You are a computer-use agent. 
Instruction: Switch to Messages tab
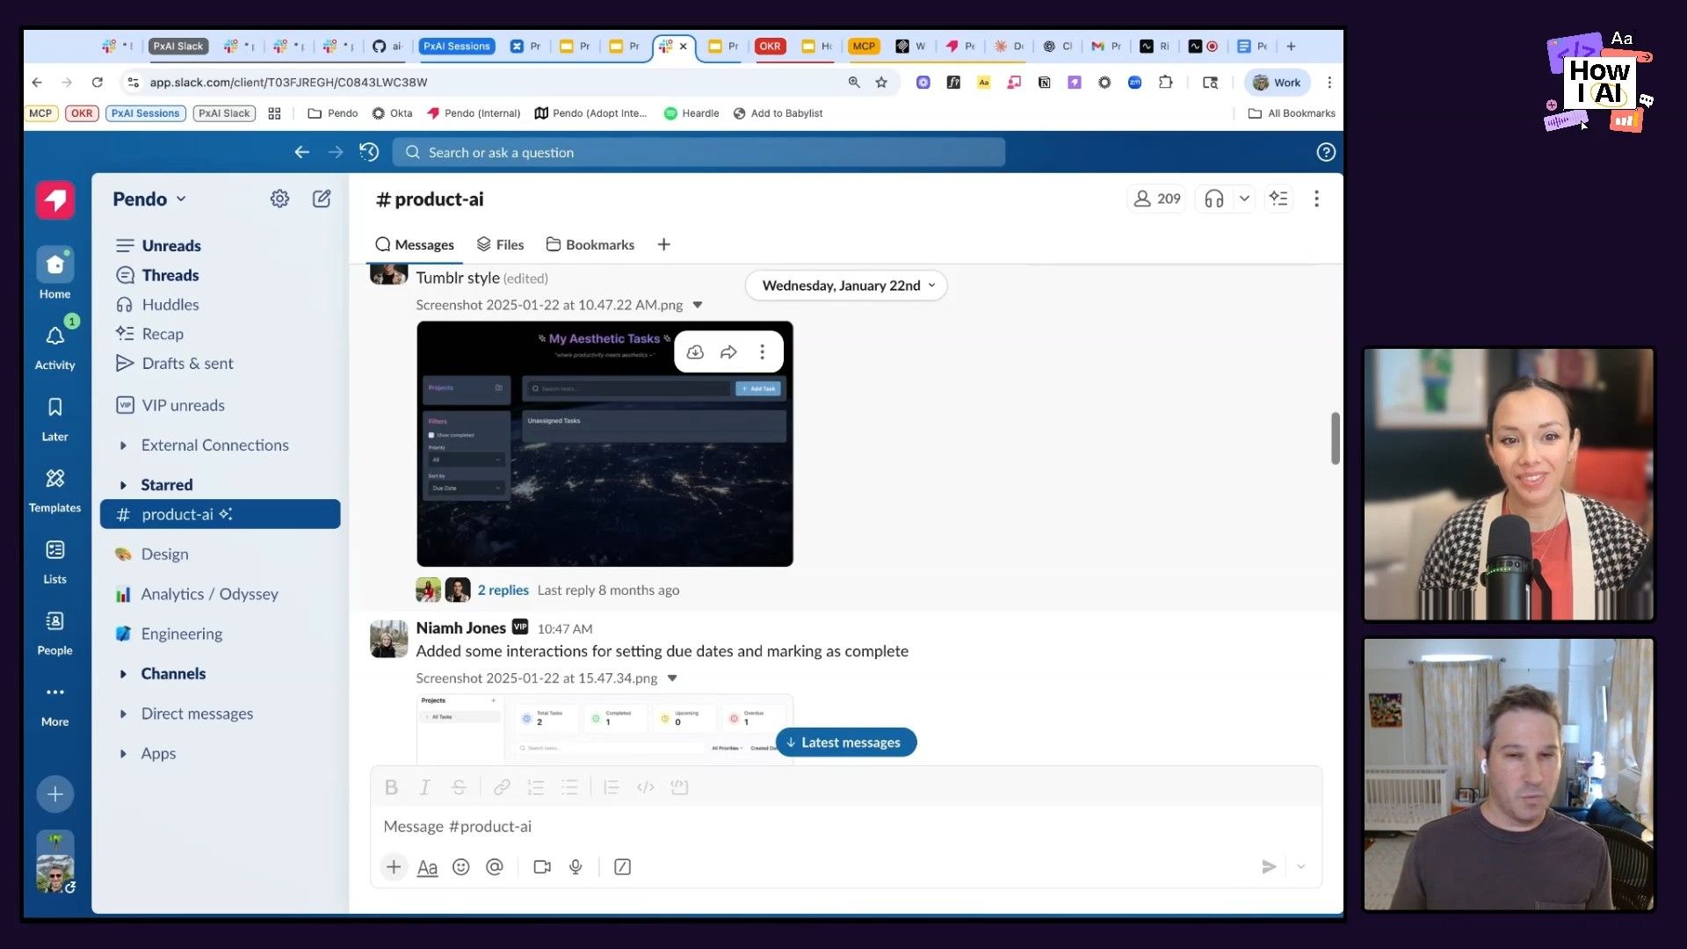415,245
